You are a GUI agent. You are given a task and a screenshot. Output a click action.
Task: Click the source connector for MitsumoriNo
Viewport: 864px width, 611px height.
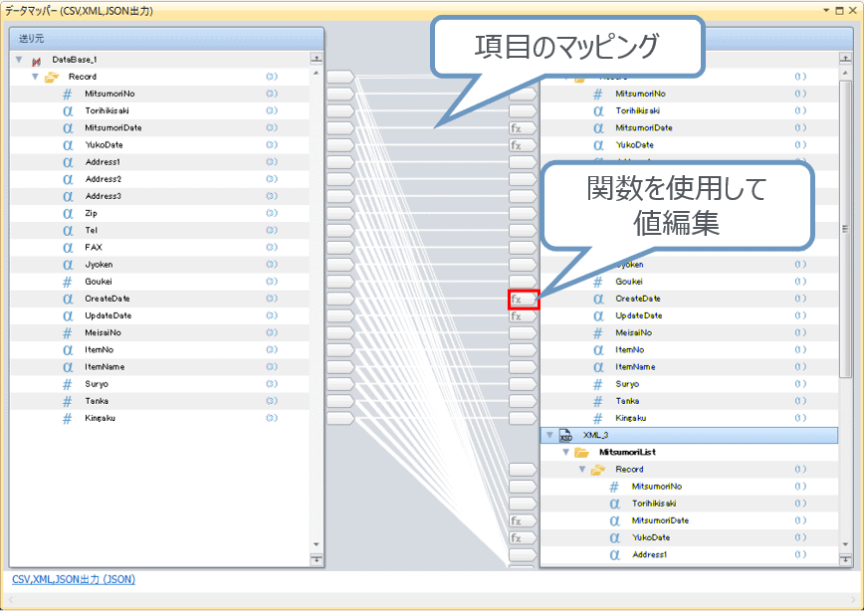(339, 94)
